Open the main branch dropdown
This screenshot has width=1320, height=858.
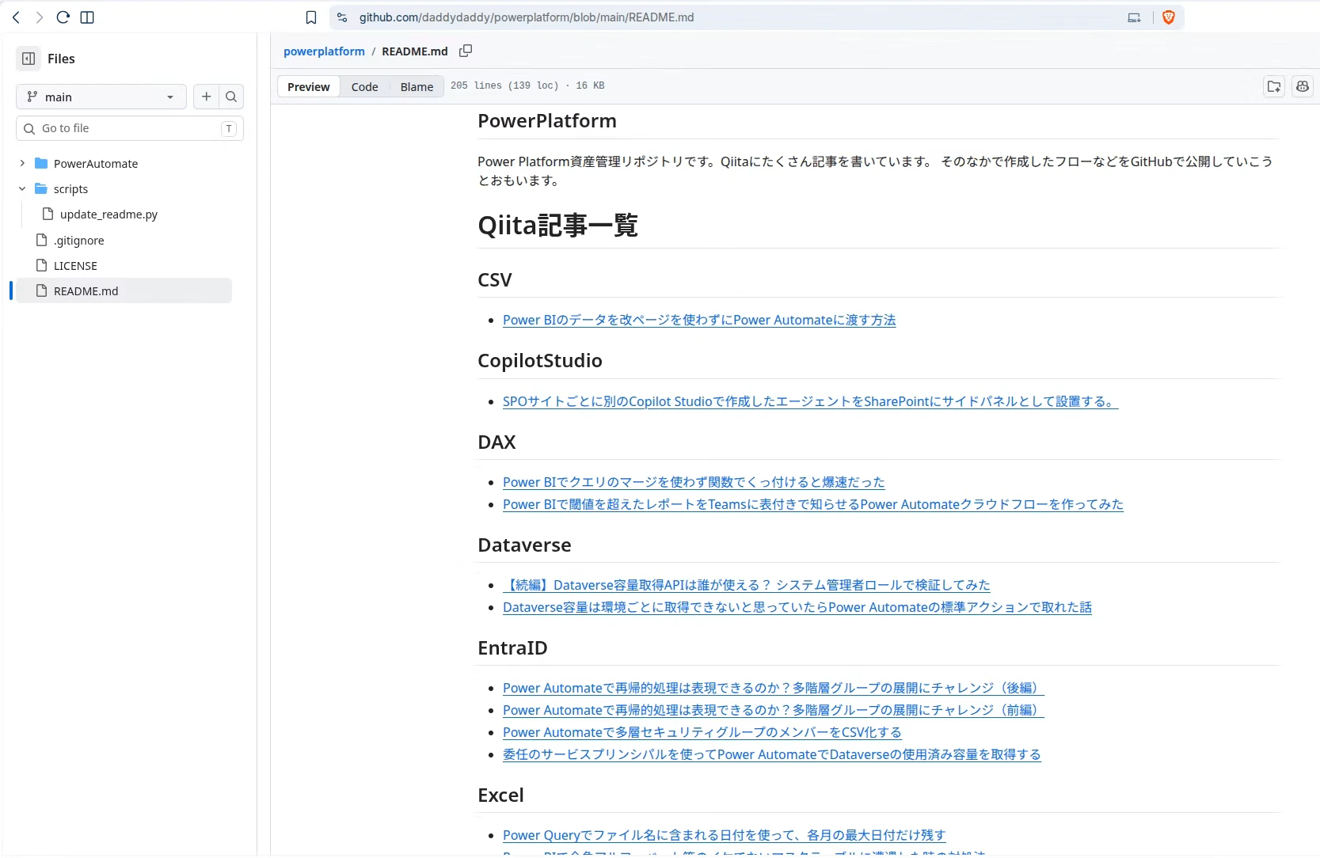click(101, 97)
